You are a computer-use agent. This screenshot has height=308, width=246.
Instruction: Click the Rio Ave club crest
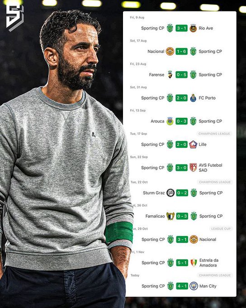click(193, 28)
